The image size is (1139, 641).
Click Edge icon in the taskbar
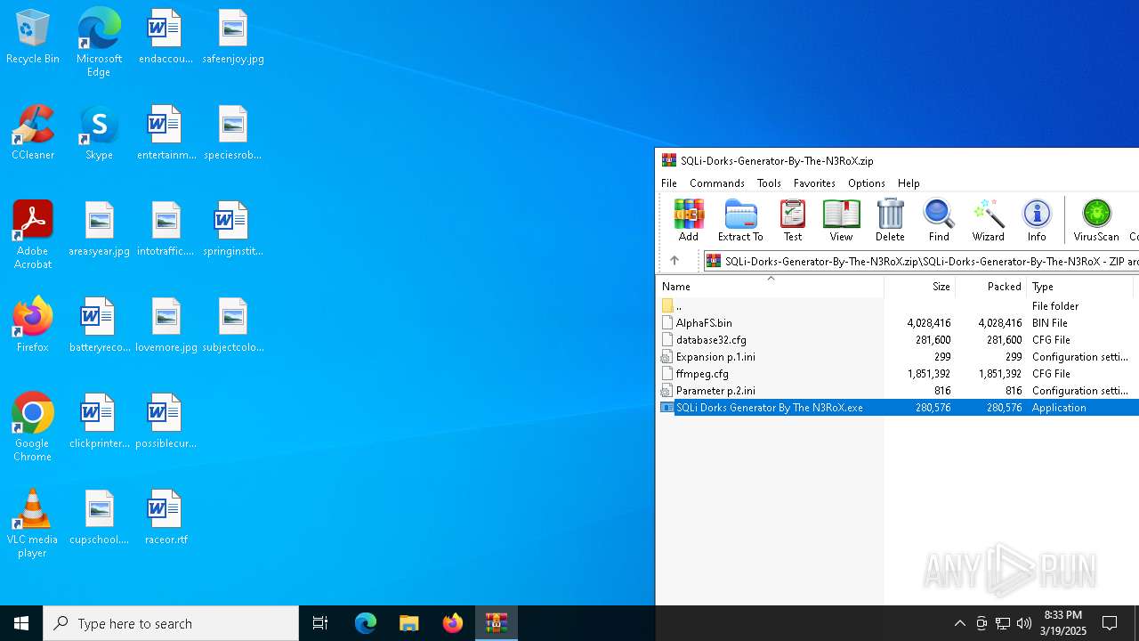click(366, 623)
